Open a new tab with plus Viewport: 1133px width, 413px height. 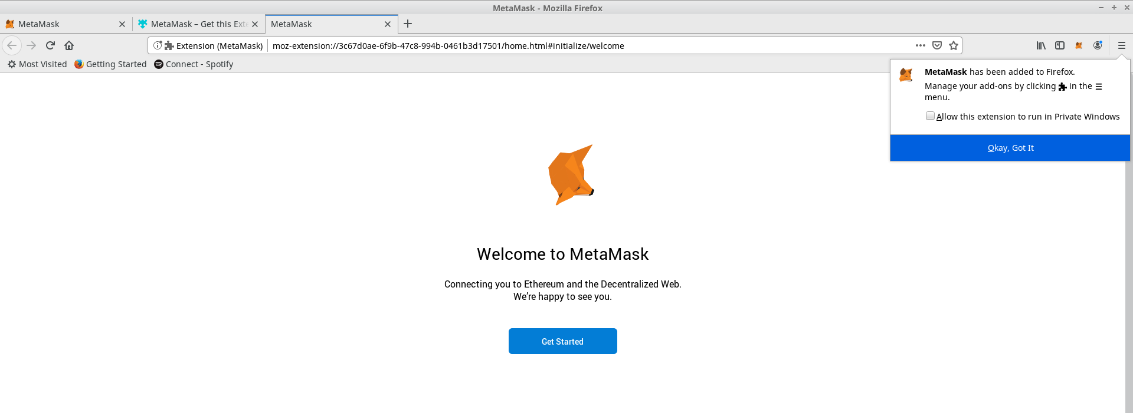(x=408, y=24)
